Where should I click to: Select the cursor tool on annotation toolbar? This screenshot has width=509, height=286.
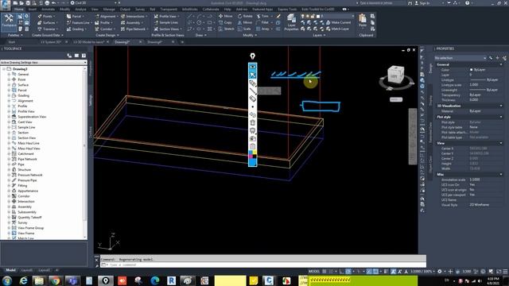[x=253, y=75]
